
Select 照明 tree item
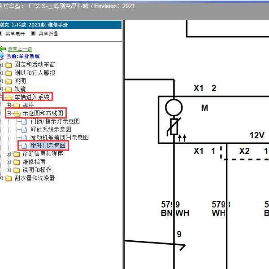pyautogui.click(x=20, y=81)
